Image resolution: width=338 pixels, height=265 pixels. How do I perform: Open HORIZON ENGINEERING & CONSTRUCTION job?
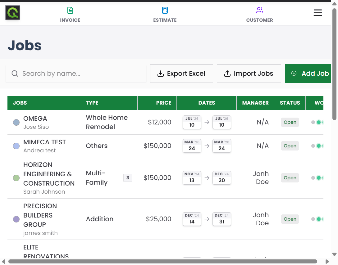(49, 174)
